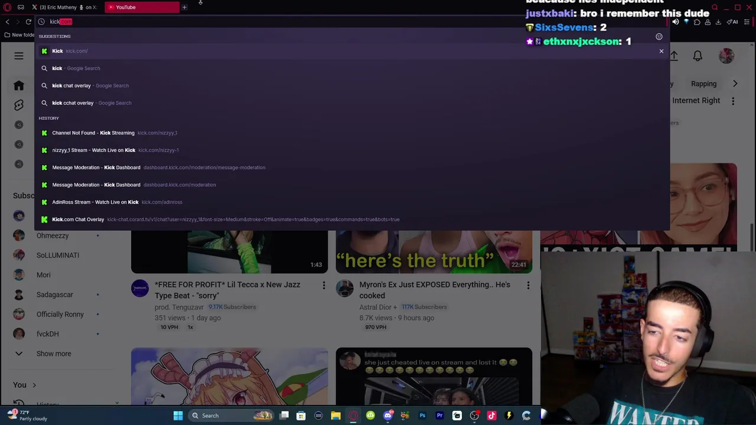The height and width of the screenshot is (425, 756).
Task: Open the Easy Setup sliders icon
Action: (747, 22)
